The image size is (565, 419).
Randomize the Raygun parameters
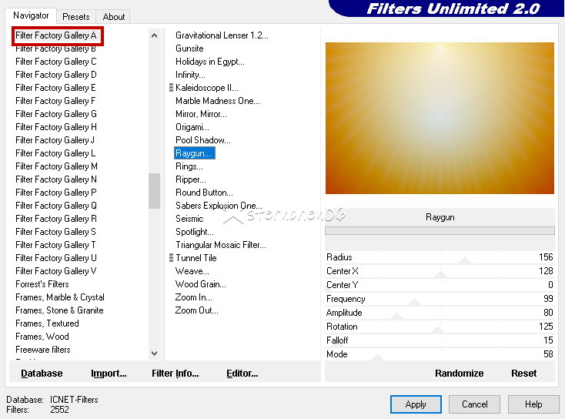459,374
